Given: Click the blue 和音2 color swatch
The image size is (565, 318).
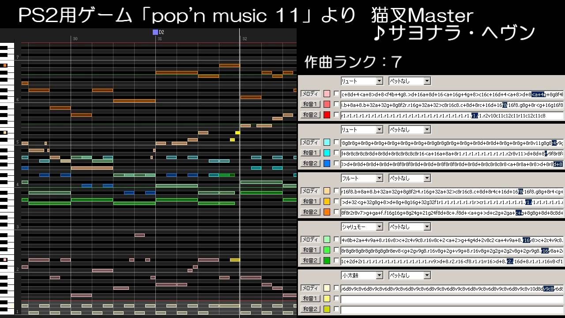Looking at the screenshot, I should (x=327, y=163).
